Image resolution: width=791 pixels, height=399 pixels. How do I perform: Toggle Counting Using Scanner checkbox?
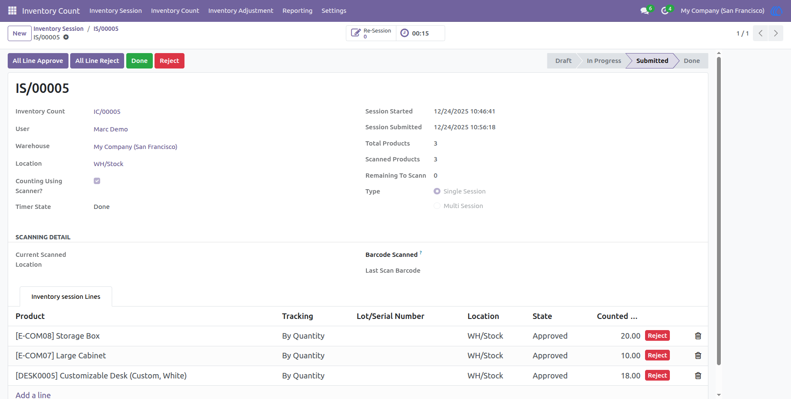pos(97,181)
